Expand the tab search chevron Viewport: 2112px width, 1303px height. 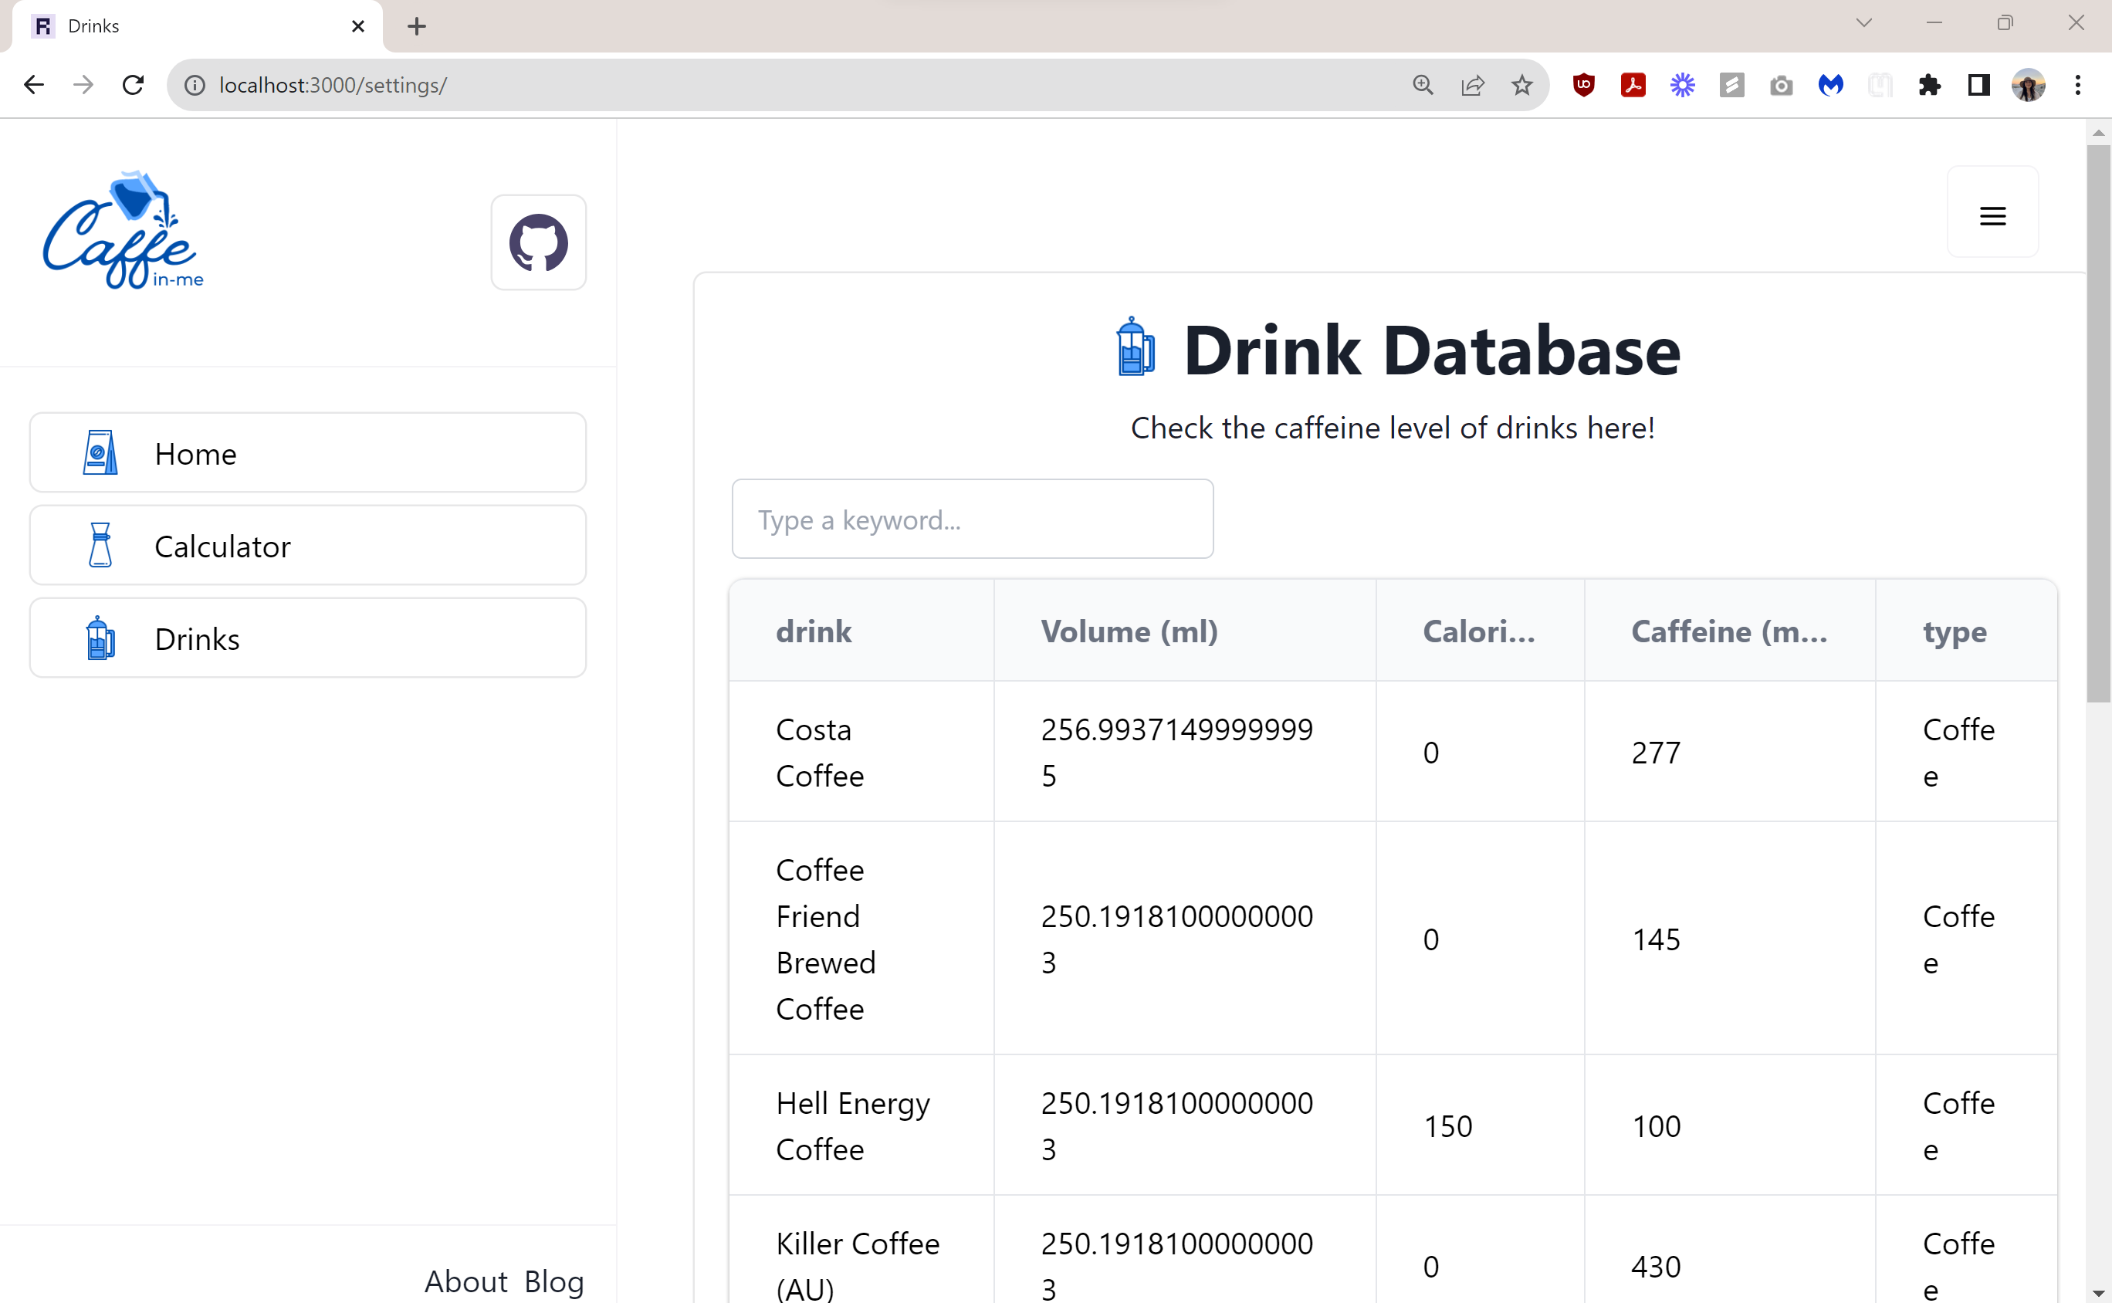(1864, 23)
